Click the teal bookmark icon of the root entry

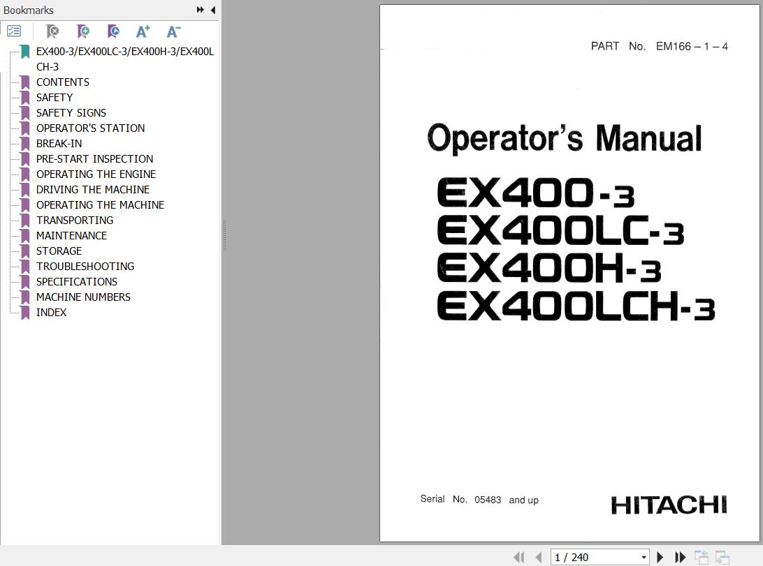pos(25,52)
